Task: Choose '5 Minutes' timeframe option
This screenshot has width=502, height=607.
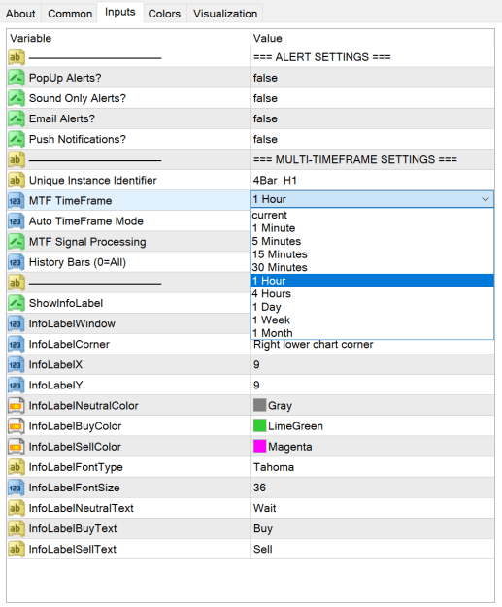Action: [372, 241]
